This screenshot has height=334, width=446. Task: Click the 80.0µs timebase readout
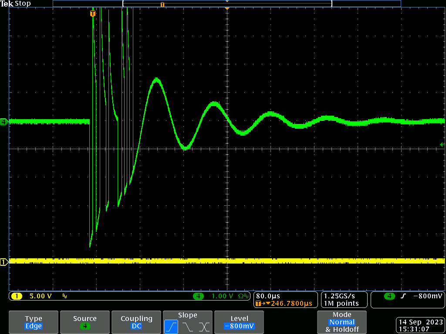coord(268,296)
